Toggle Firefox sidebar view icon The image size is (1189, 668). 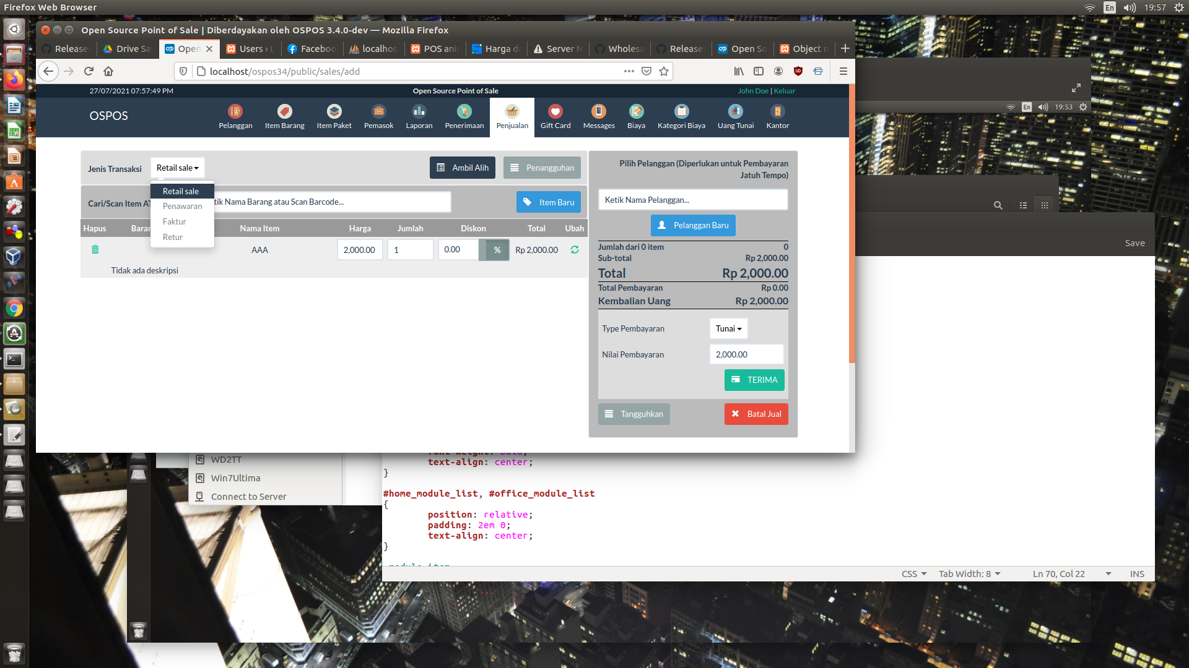pos(759,71)
